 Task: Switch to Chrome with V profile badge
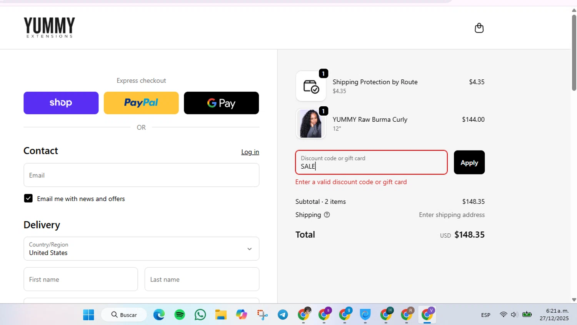[x=427, y=315]
